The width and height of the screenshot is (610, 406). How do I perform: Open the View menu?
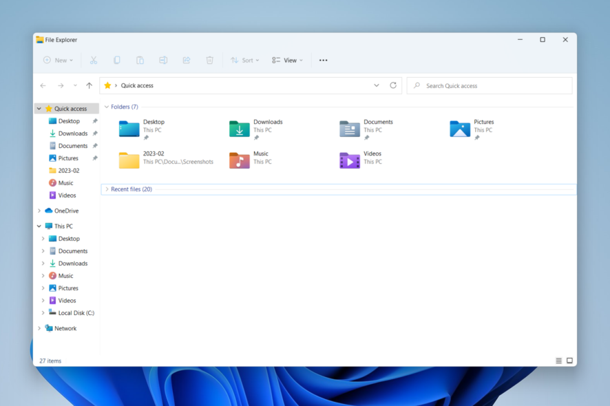point(287,60)
